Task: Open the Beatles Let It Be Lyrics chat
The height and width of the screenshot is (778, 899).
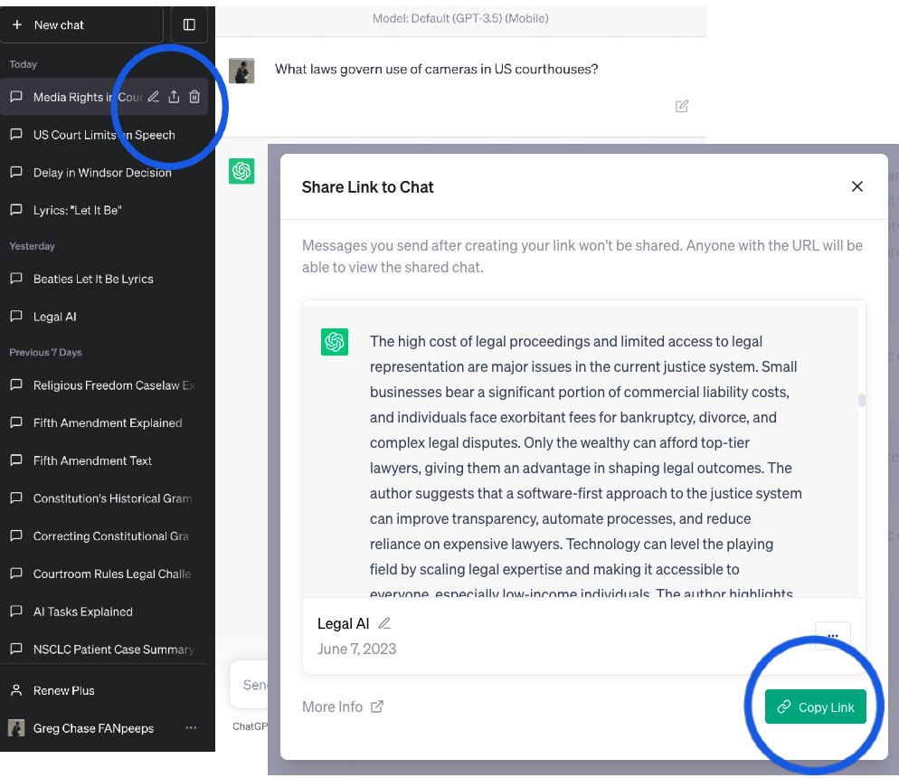Action: [x=104, y=279]
